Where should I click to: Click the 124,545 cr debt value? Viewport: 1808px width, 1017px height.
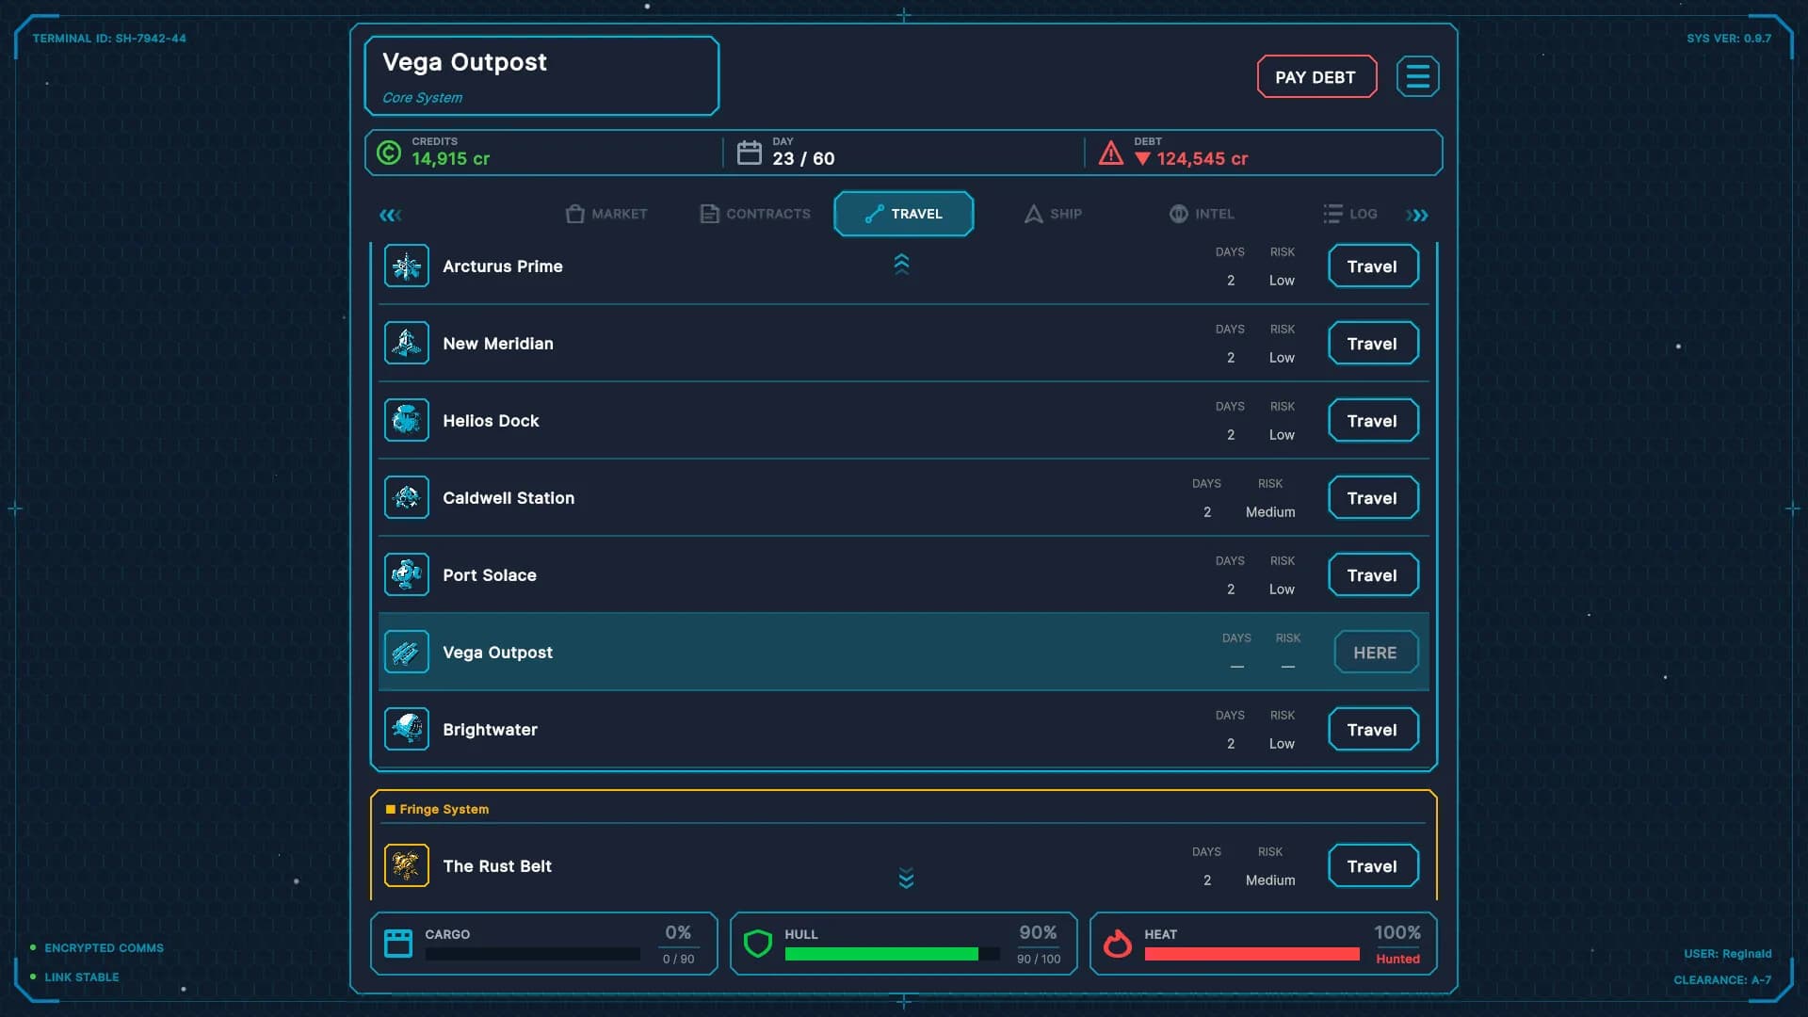(1203, 159)
